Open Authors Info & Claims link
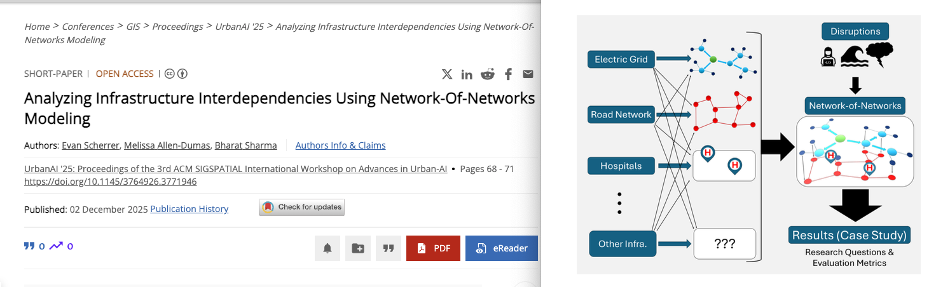Viewport: 929px width, 287px height. (x=340, y=145)
